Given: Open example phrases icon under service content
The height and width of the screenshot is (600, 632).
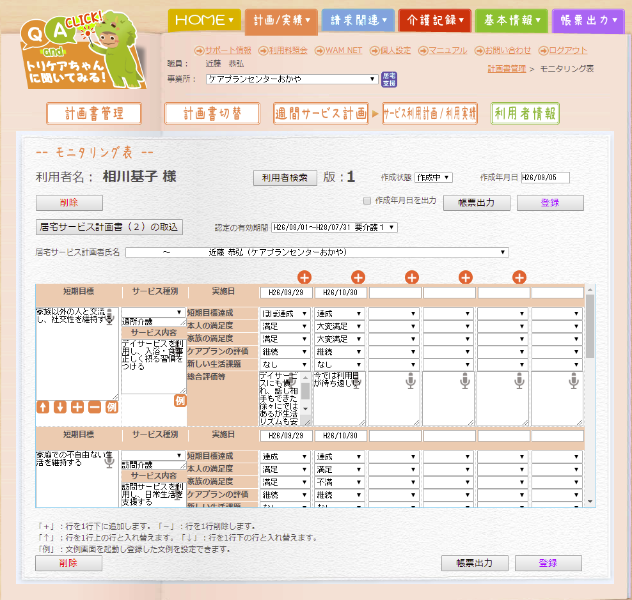Looking at the screenshot, I should pyautogui.click(x=180, y=401).
